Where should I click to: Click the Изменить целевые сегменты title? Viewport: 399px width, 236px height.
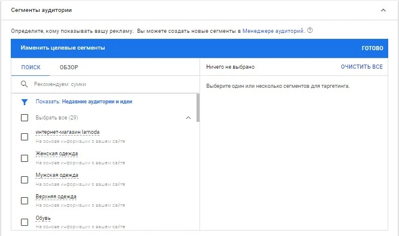pyautogui.click(x=62, y=48)
